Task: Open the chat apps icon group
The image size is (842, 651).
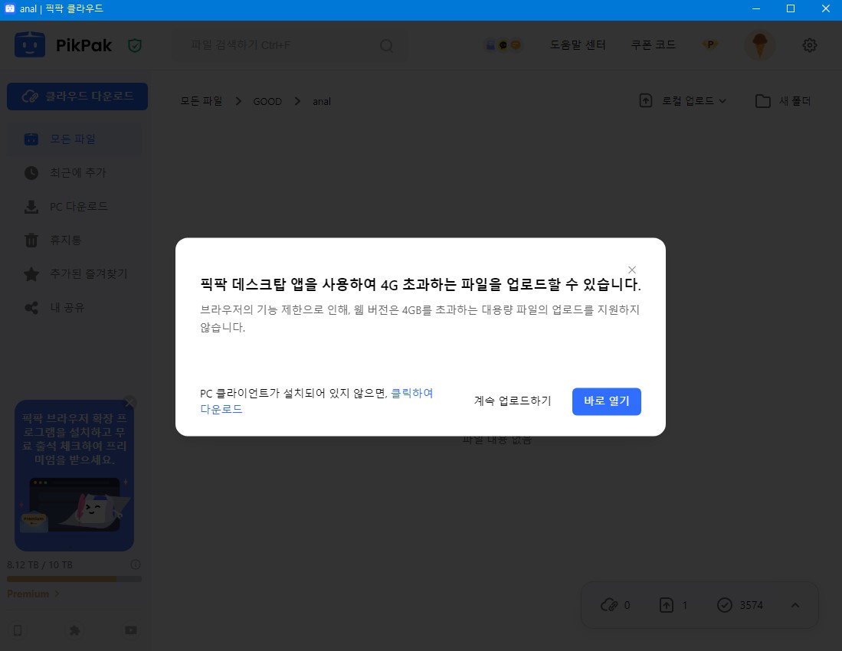Action: [503, 45]
